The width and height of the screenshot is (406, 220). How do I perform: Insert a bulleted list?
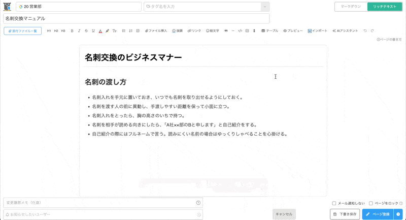pyautogui.click(x=124, y=31)
